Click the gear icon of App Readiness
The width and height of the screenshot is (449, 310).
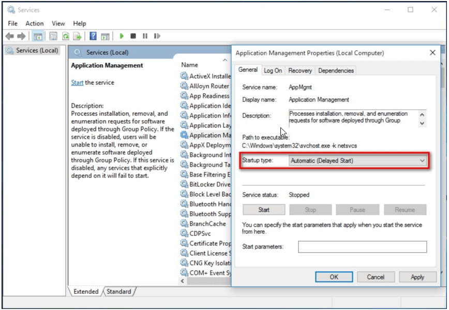[x=184, y=95]
